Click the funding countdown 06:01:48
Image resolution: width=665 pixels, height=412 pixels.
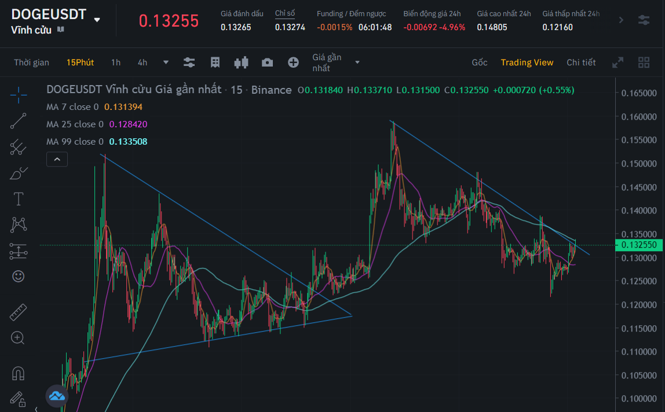(x=375, y=27)
